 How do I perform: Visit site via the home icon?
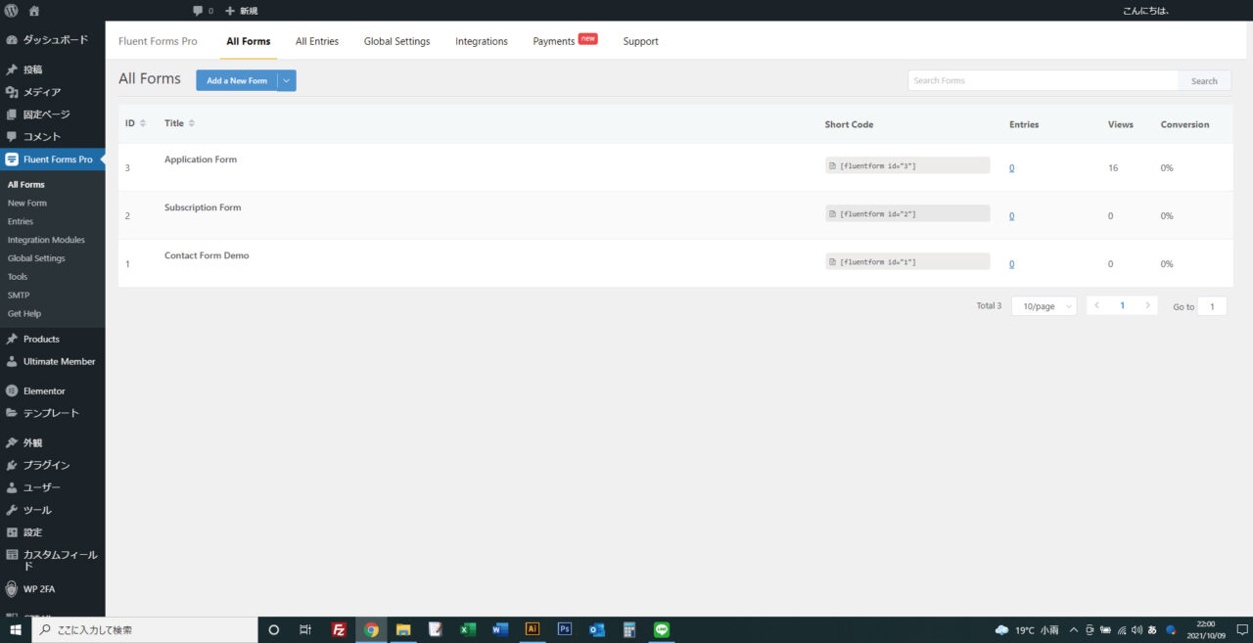pos(34,11)
